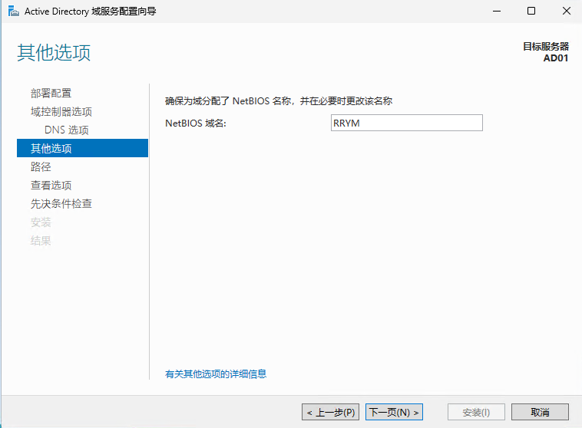The height and width of the screenshot is (428, 582).
Task: Minimize the configuration wizard window
Action: 496,12
